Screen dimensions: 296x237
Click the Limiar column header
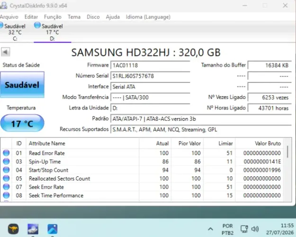pyautogui.click(x=219, y=144)
